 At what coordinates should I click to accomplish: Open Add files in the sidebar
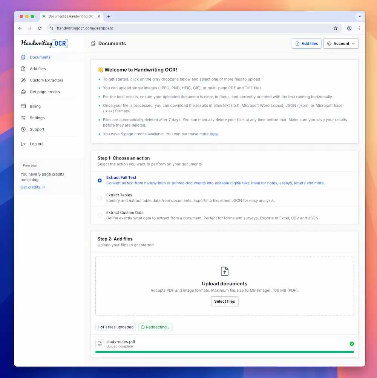coord(38,69)
